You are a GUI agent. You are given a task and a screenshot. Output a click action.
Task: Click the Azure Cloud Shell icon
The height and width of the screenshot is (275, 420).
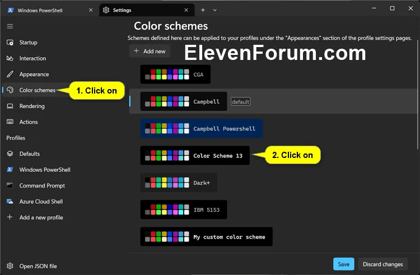point(10,202)
